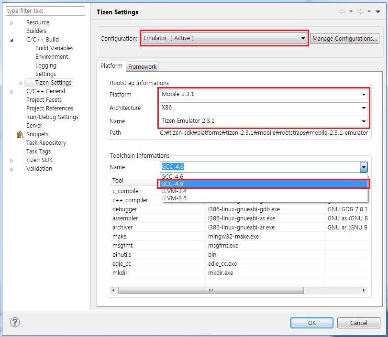Select GCC-4.9 in the toolchain list
The width and height of the screenshot is (388, 337).
tap(264, 184)
